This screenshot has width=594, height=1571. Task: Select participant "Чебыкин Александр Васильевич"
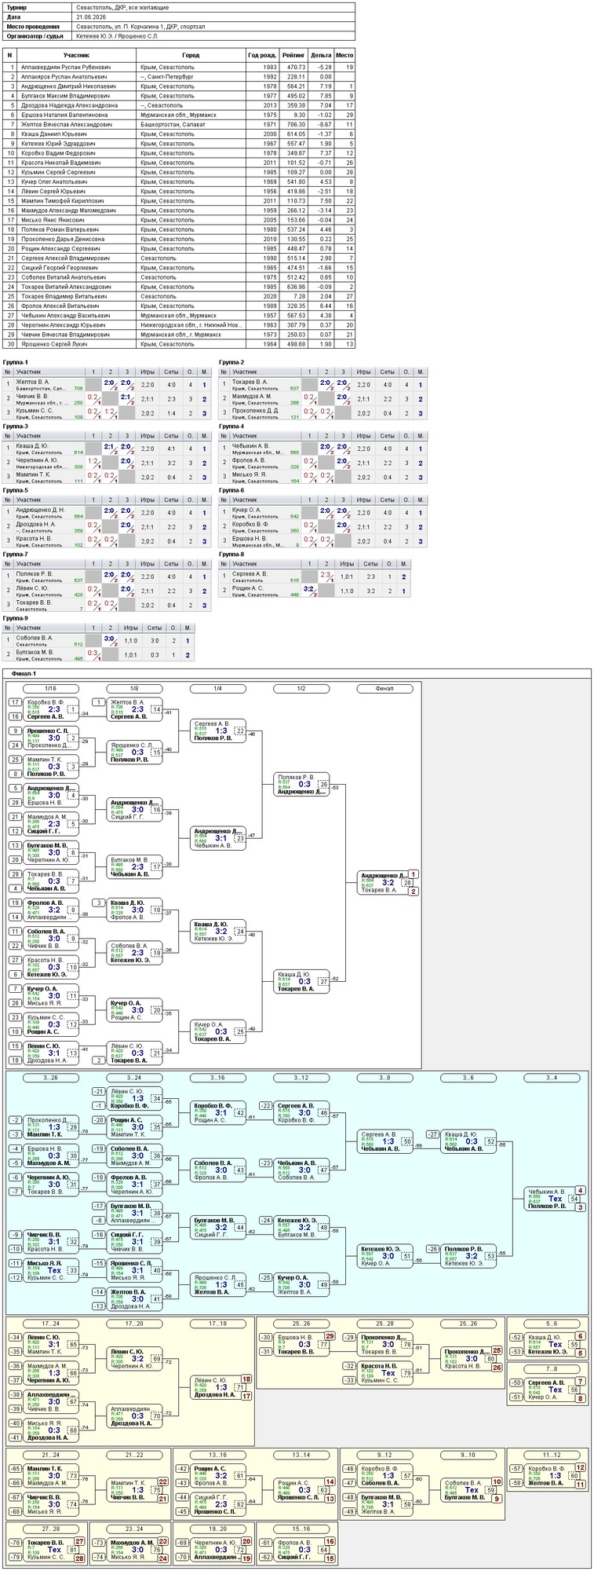pos(65,315)
